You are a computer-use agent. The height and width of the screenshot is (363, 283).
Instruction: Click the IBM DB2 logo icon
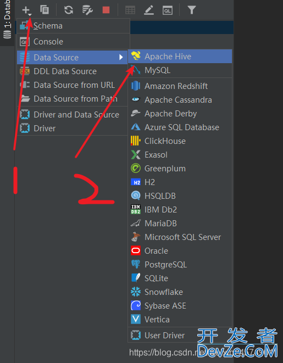coord(136,209)
